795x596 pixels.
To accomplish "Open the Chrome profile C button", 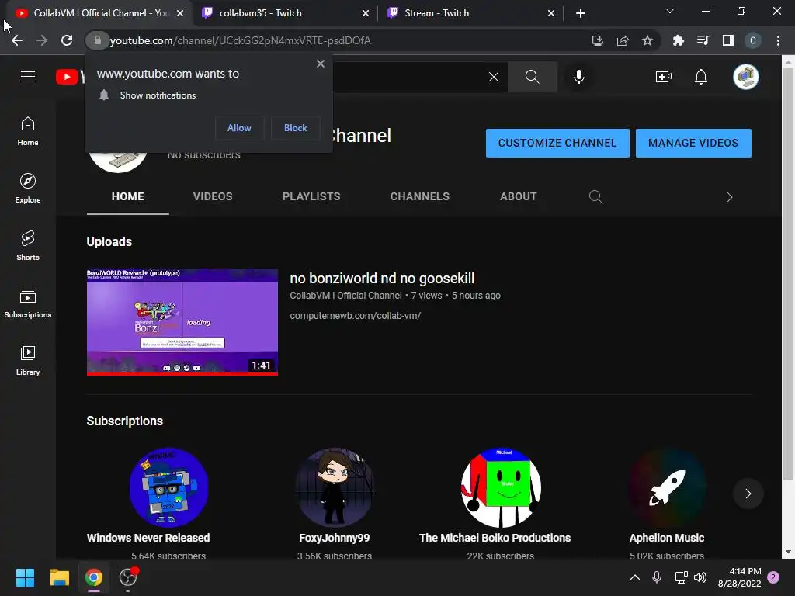I will (753, 40).
